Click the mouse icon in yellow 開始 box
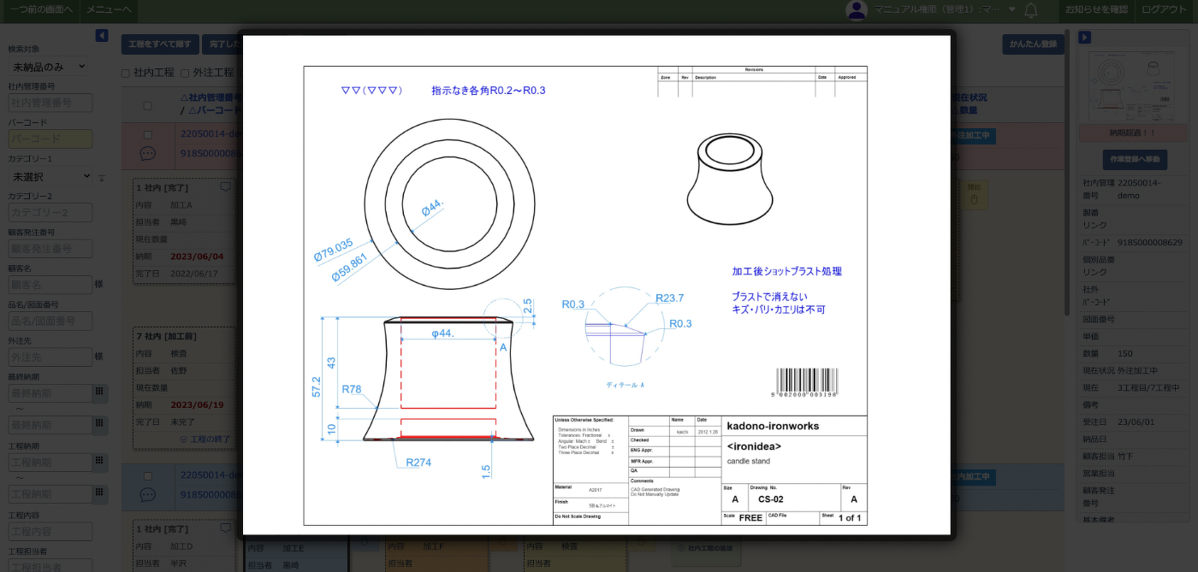 point(973,199)
